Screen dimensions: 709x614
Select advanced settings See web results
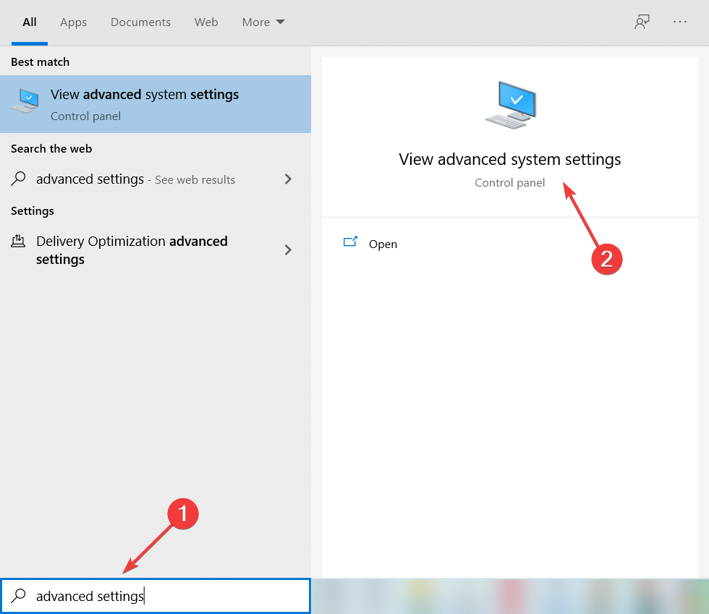[156, 179]
